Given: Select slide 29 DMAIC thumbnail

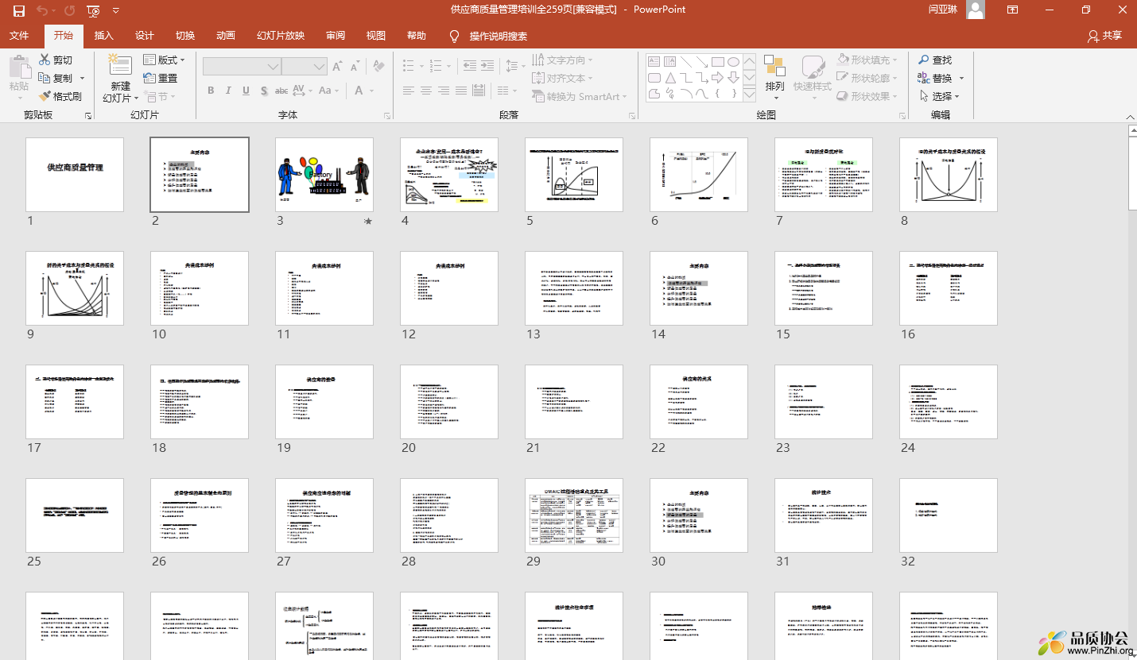Looking at the screenshot, I should click(574, 515).
